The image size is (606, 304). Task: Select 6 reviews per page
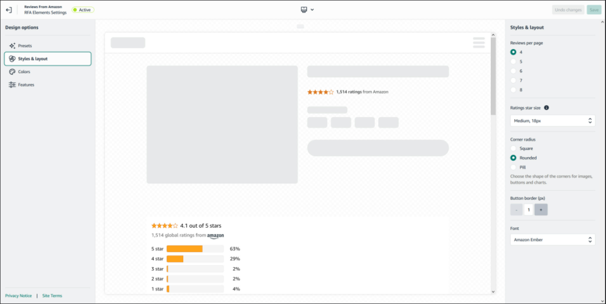click(x=513, y=71)
